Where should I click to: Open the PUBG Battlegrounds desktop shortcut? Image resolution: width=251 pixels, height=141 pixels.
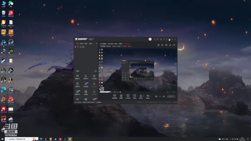(3, 53)
